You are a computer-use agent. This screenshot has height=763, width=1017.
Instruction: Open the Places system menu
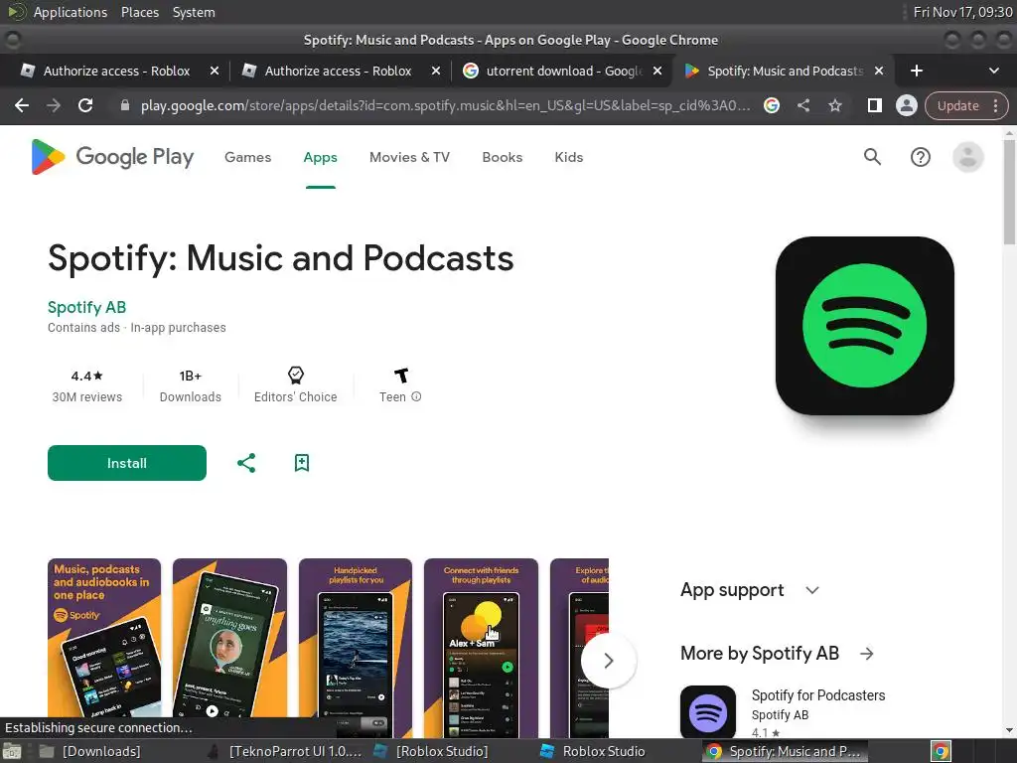pyautogui.click(x=139, y=12)
